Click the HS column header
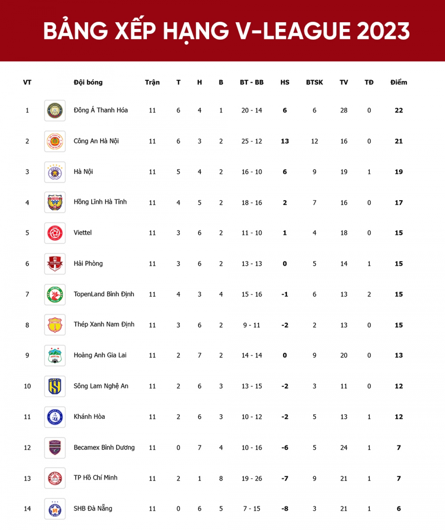The image size is (445, 530). [x=285, y=82]
